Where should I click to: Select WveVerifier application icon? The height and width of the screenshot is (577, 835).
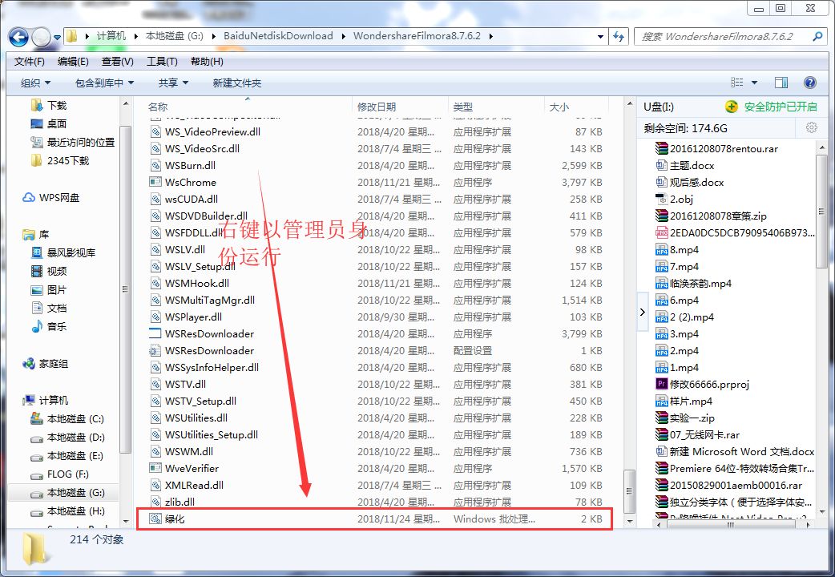tap(155, 468)
